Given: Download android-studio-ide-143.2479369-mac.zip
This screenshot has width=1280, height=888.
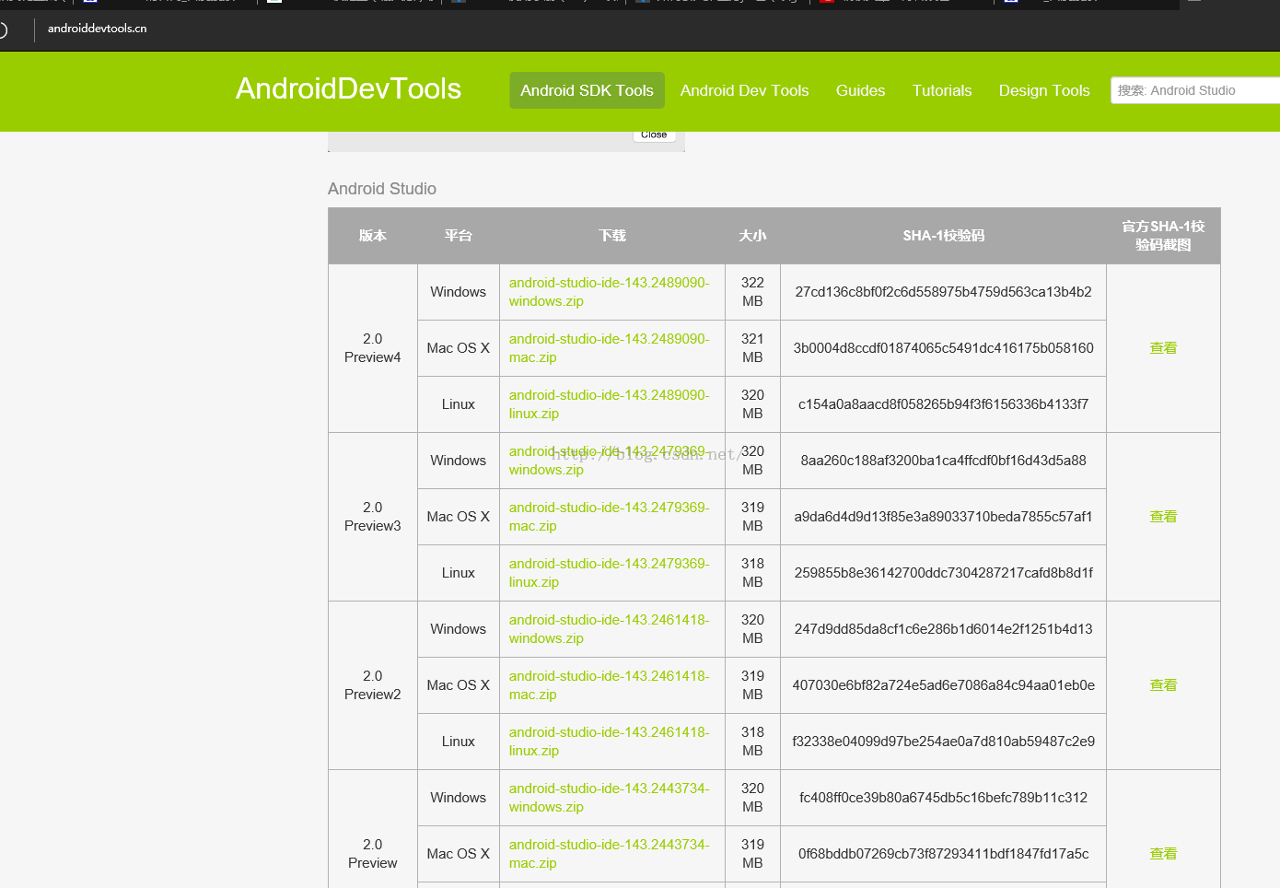Looking at the screenshot, I should (609, 517).
